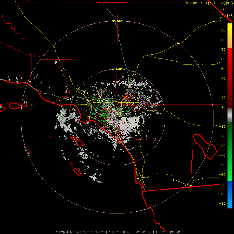Click the positive 90 scale value
234x234 pixels.
click(x=223, y=30)
